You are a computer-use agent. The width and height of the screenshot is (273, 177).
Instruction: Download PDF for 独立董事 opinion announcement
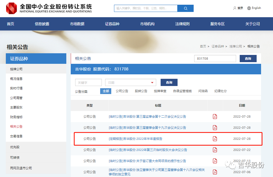215,172
